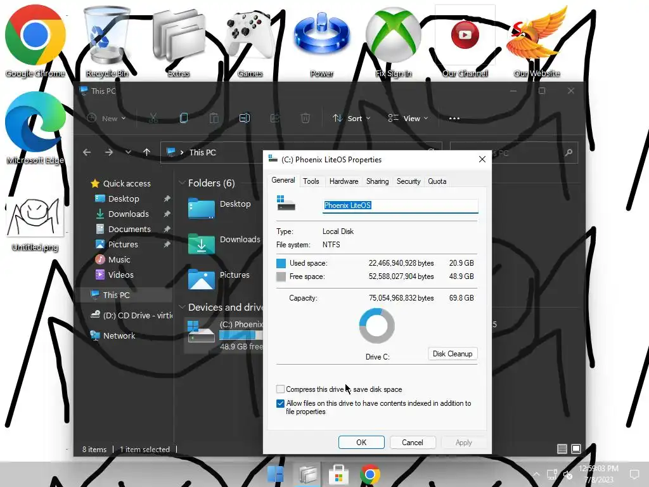Switch to the Quota tab
This screenshot has width=649, height=487.
coord(437,181)
